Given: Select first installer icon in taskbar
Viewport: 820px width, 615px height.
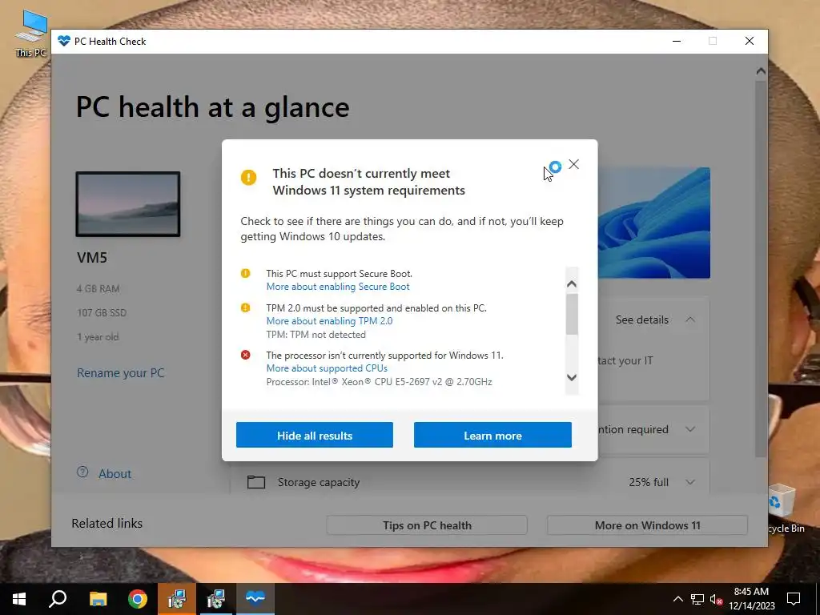Looking at the screenshot, I should point(177,599).
